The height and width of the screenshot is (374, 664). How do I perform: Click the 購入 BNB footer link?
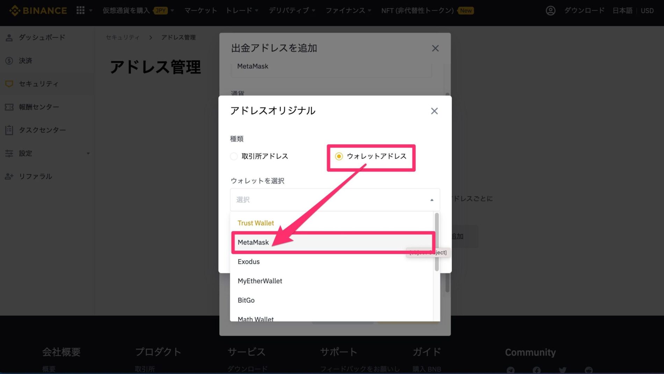pyautogui.click(x=427, y=369)
